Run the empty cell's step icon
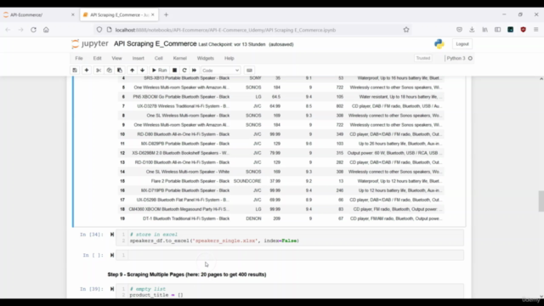The image size is (544, 306). pos(112,255)
